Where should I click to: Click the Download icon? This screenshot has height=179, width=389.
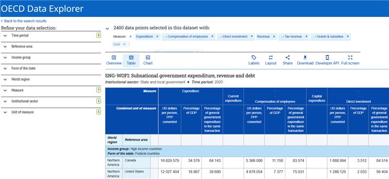point(305,57)
